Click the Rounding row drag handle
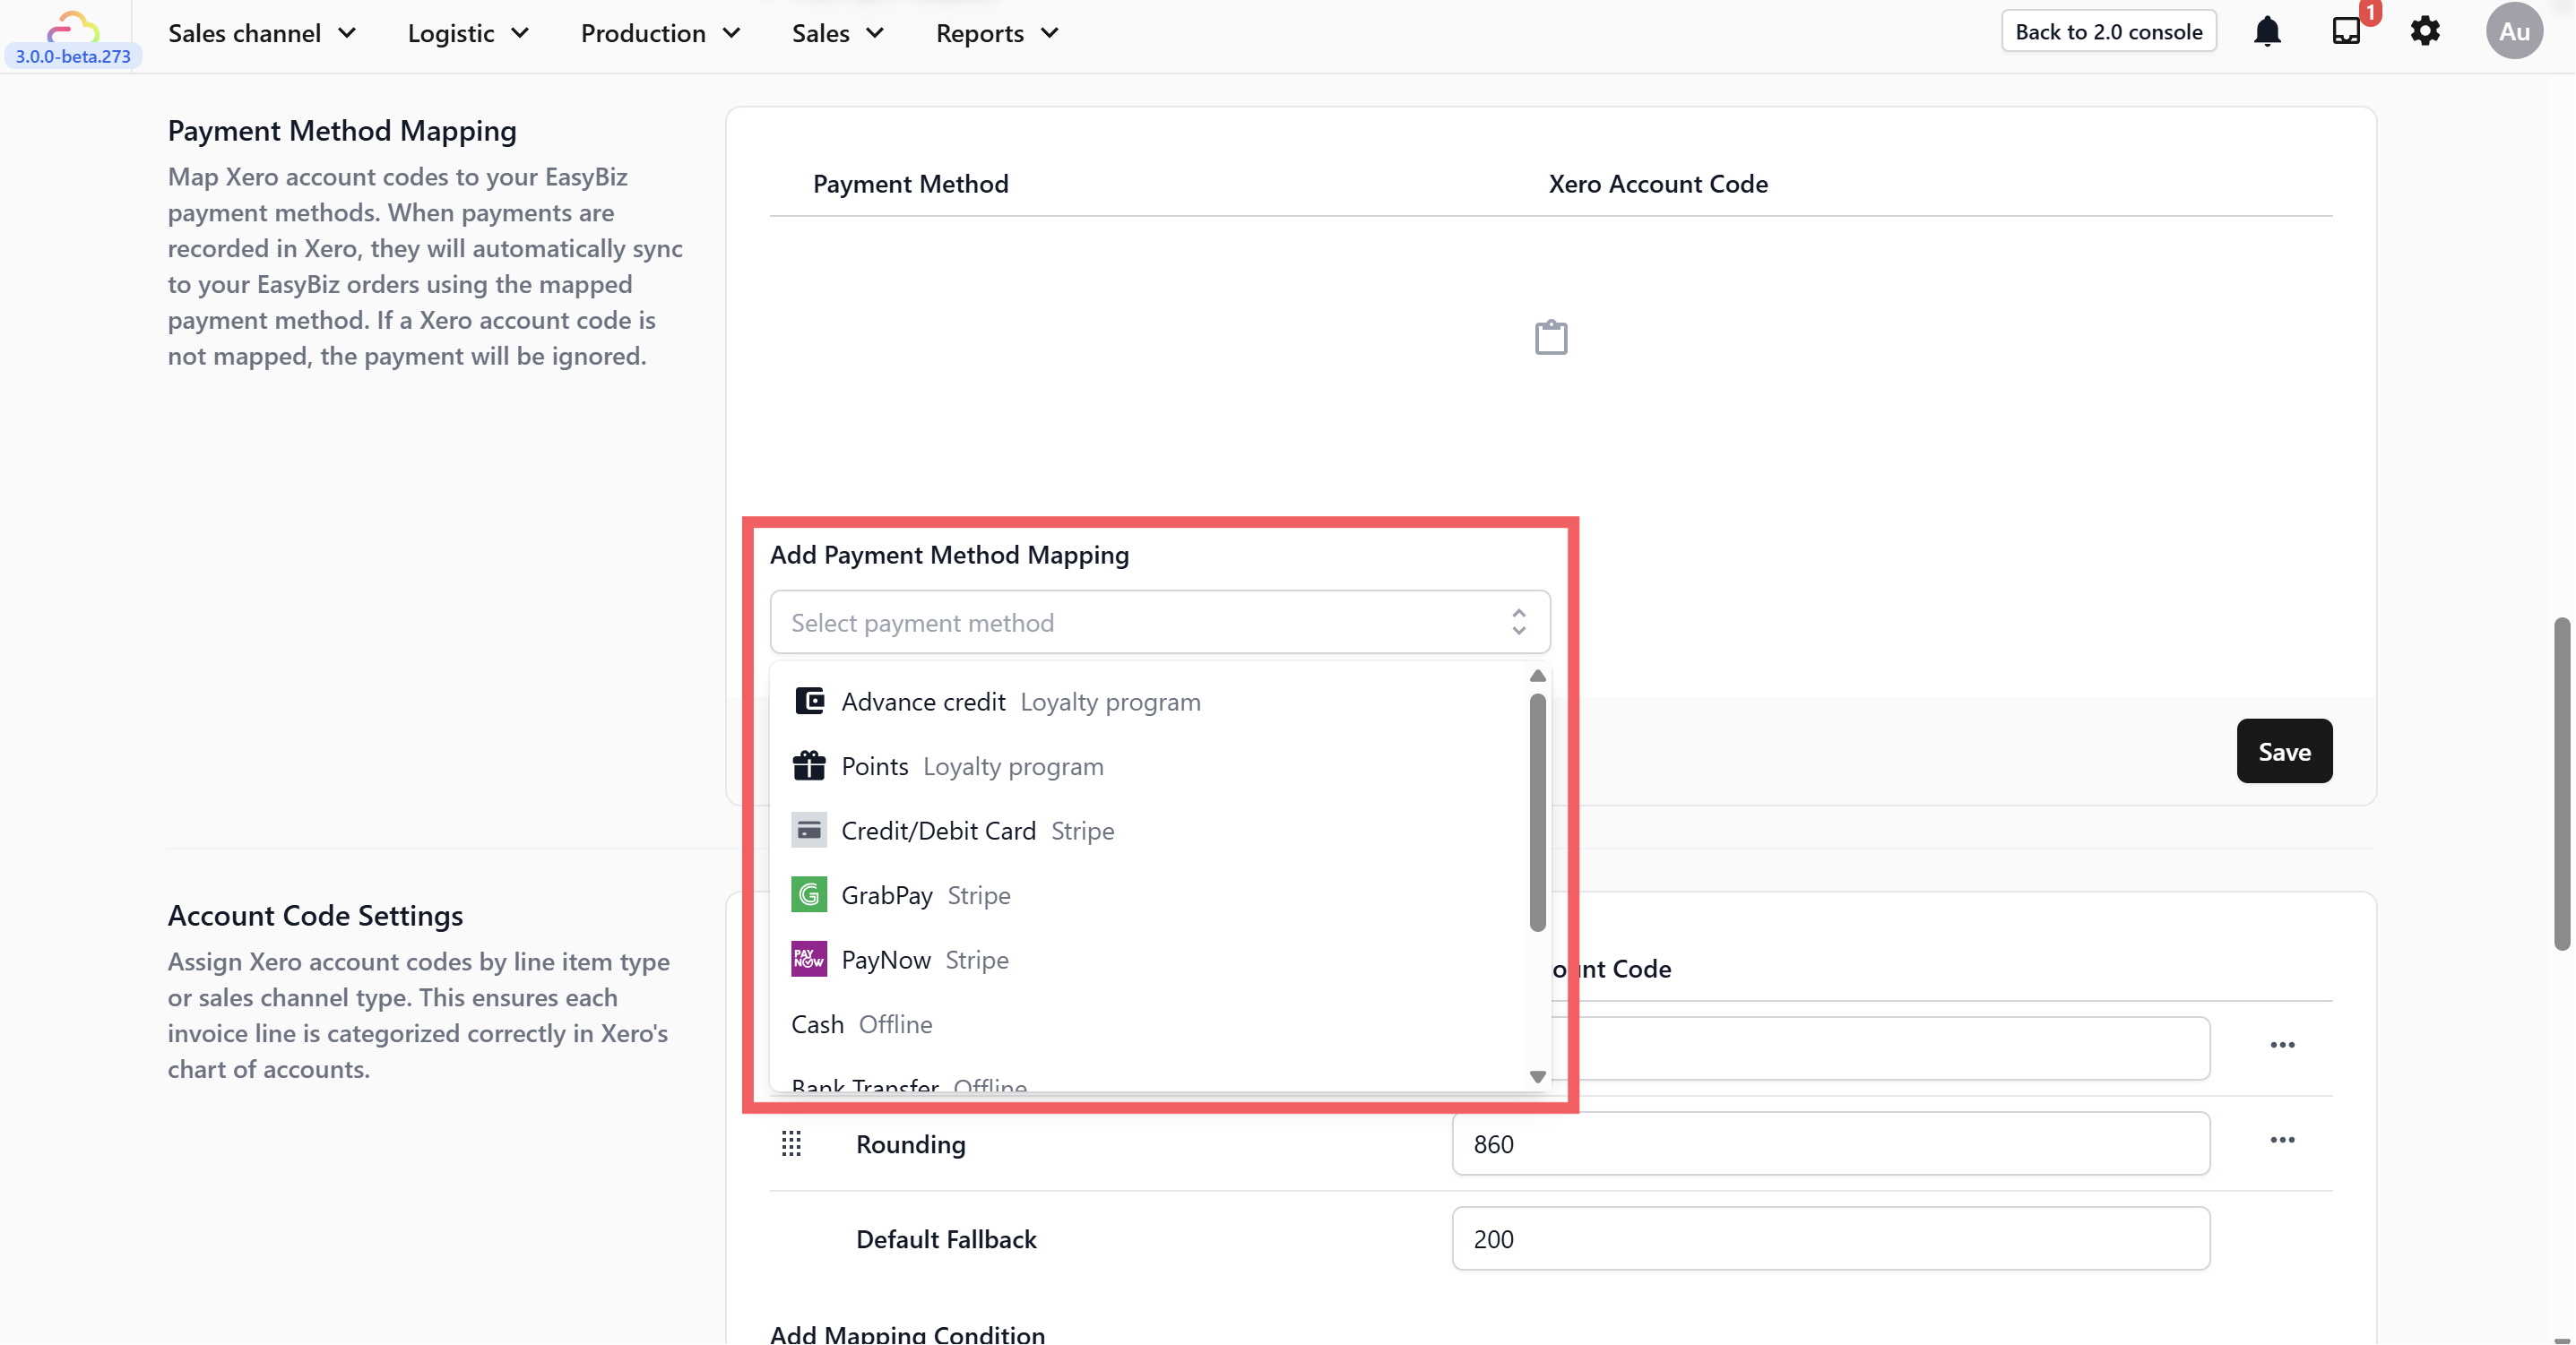The image size is (2576, 1345). coord(791,1144)
